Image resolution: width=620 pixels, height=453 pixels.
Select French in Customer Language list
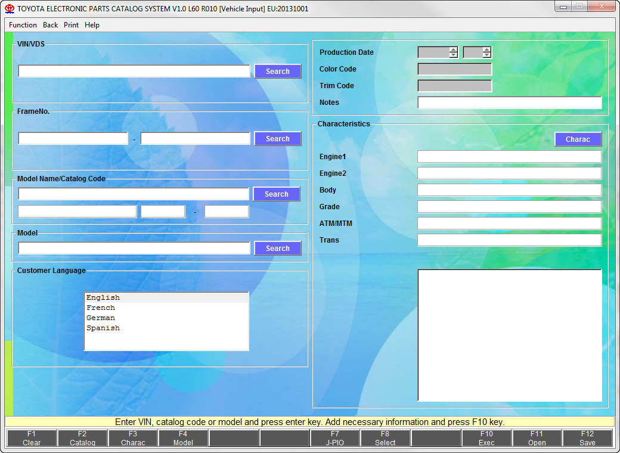click(166, 308)
